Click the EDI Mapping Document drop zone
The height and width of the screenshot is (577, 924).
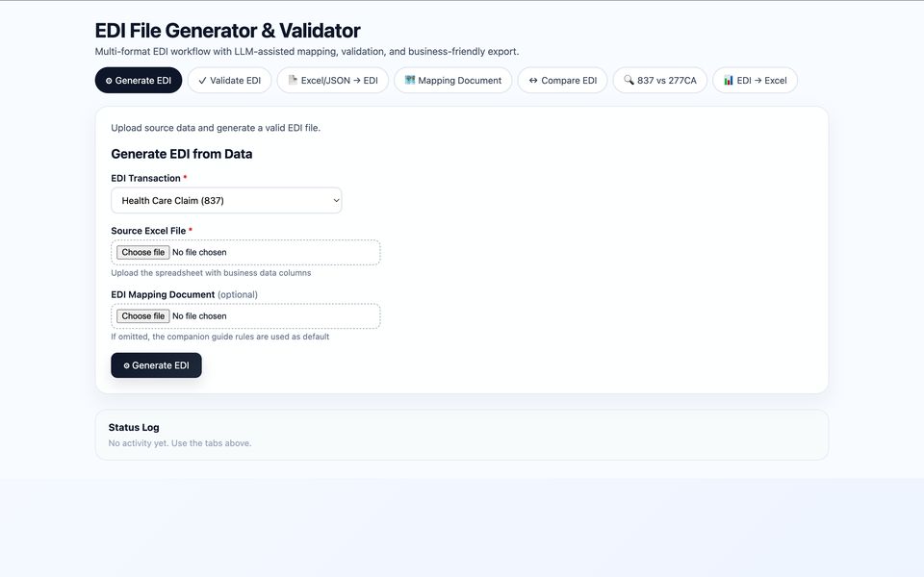[245, 316]
